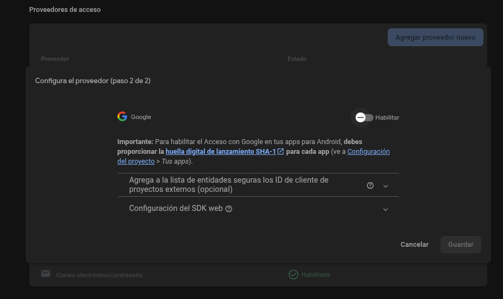Click help icon next to Configuración del SDK web
This screenshot has height=299, width=503.
[229, 209]
